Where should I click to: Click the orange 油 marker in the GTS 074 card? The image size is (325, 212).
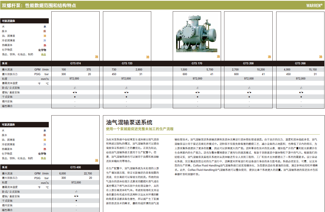tap(97, 57)
